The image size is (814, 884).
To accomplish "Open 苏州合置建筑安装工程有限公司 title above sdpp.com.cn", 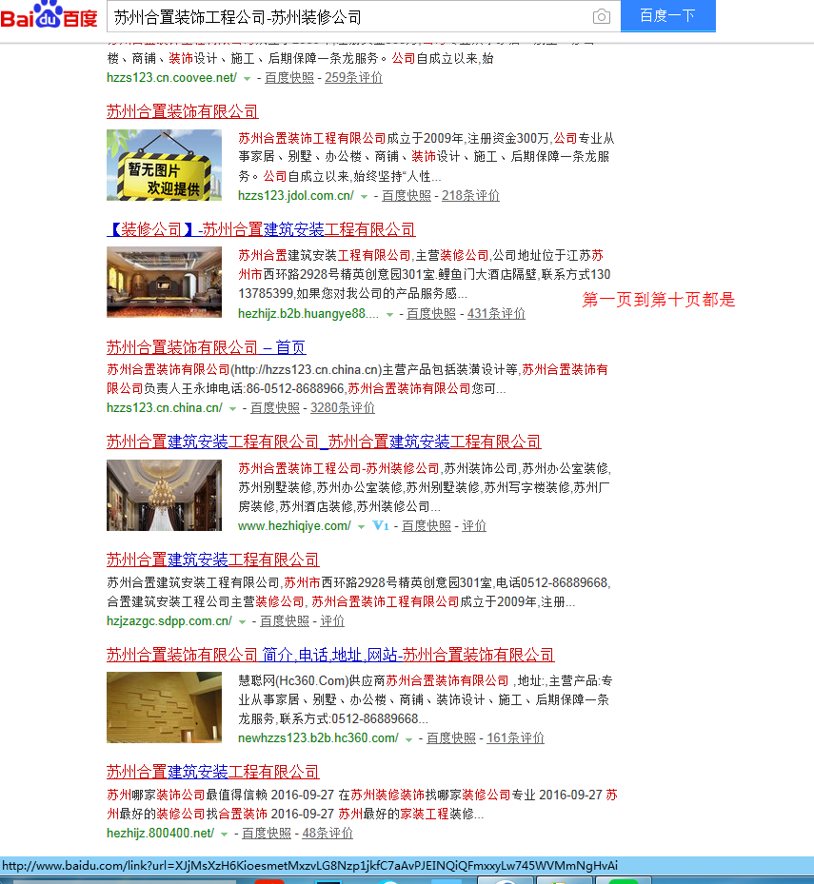I will coord(212,560).
